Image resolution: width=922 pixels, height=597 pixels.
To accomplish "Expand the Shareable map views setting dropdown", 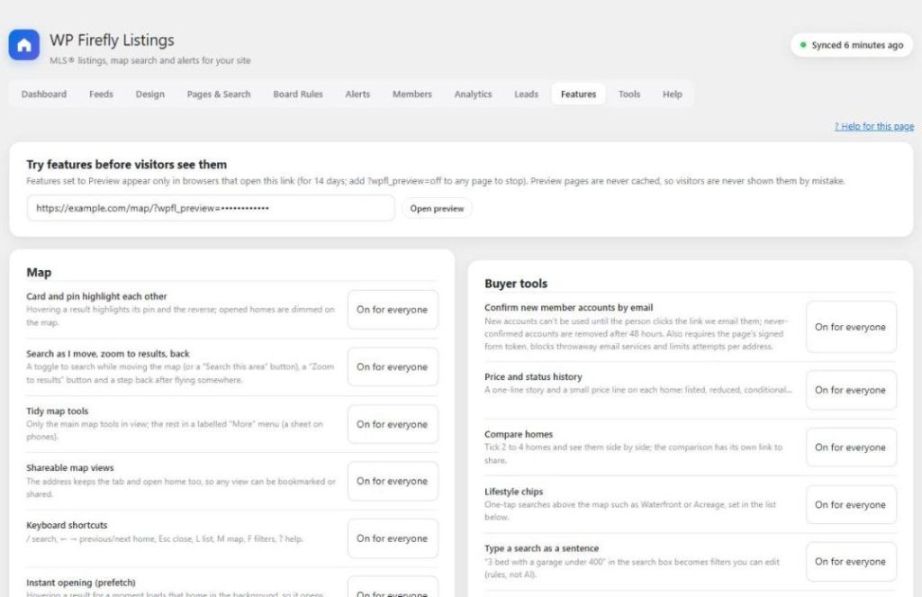I will (393, 481).
